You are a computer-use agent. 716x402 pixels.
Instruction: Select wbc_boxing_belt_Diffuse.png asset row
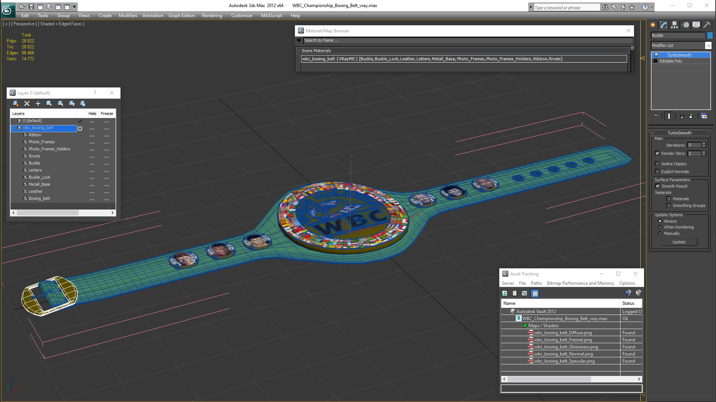(x=563, y=333)
